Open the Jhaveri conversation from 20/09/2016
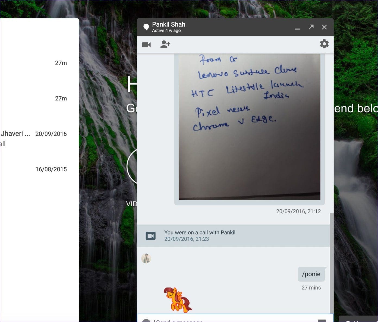 point(39,138)
